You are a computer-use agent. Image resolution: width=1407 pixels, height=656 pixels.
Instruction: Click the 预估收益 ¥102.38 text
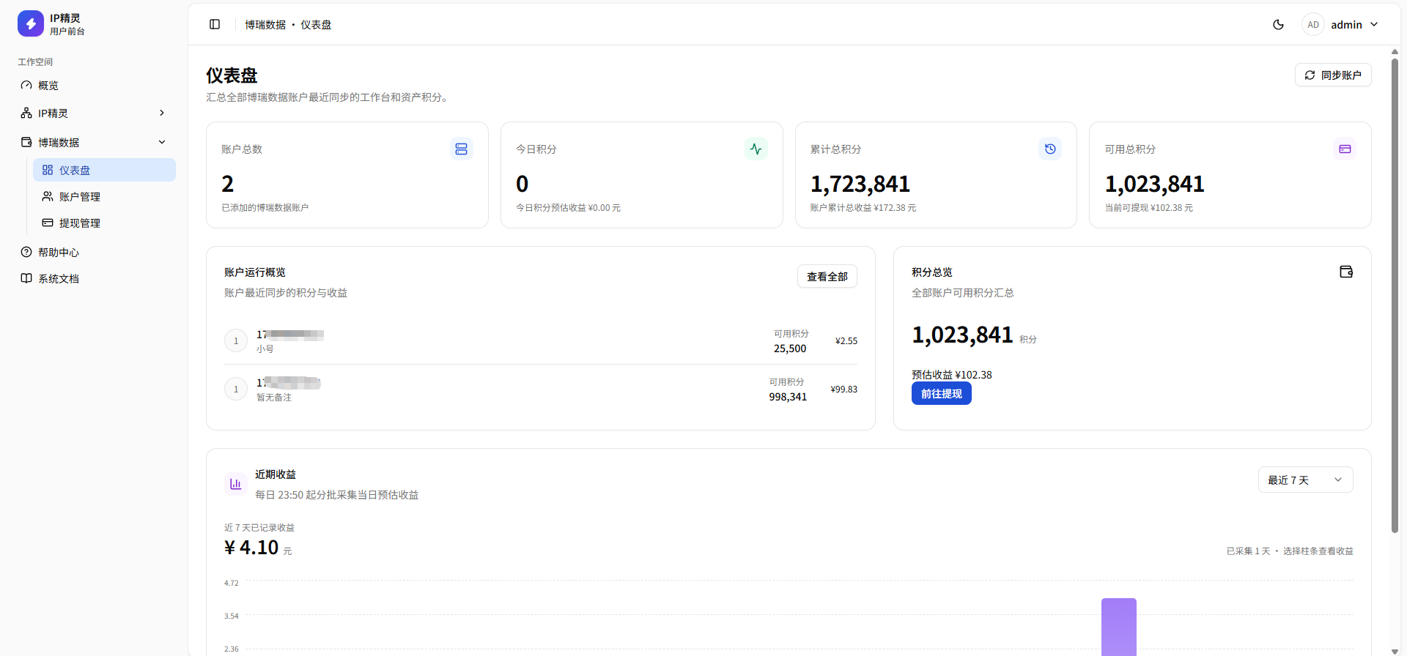(952, 375)
